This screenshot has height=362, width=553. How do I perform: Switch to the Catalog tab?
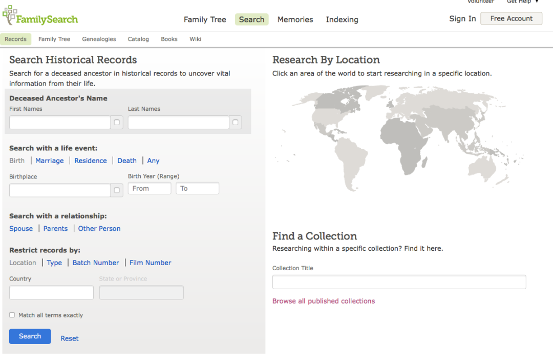pos(138,39)
